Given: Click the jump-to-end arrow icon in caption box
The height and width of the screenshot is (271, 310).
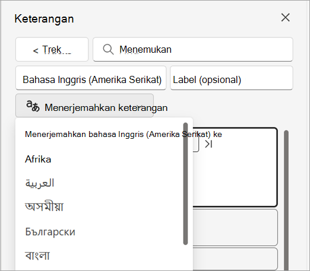Looking at the screenshot, I should click(x=208, y=144).
